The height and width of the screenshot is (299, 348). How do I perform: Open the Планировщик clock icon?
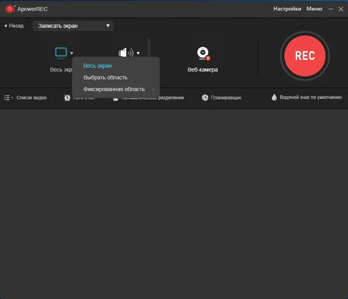204,97
